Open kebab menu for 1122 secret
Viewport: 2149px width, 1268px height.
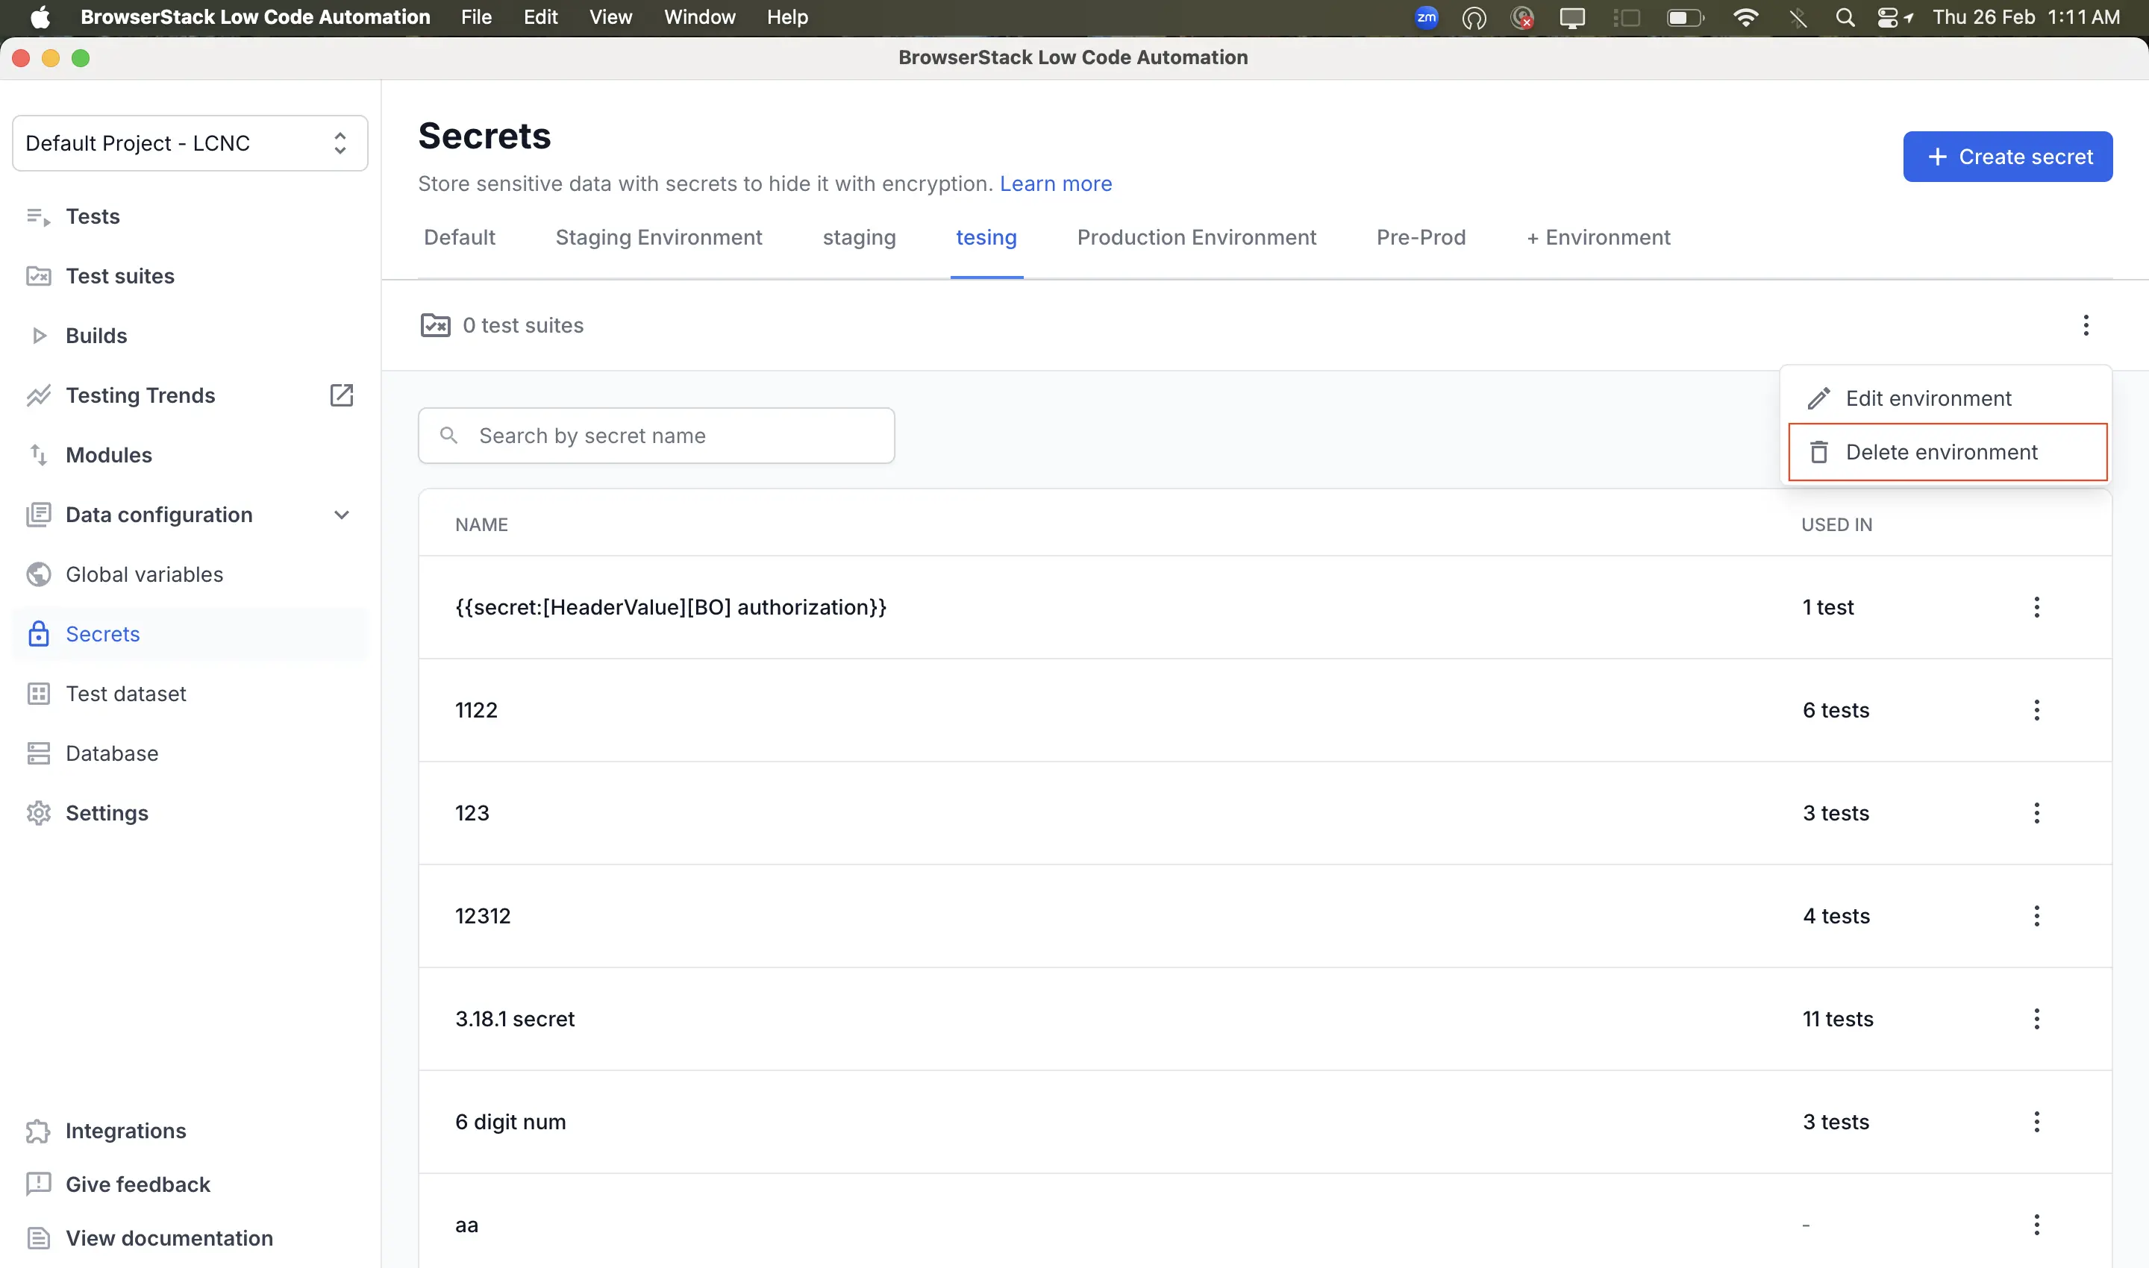2036,710
